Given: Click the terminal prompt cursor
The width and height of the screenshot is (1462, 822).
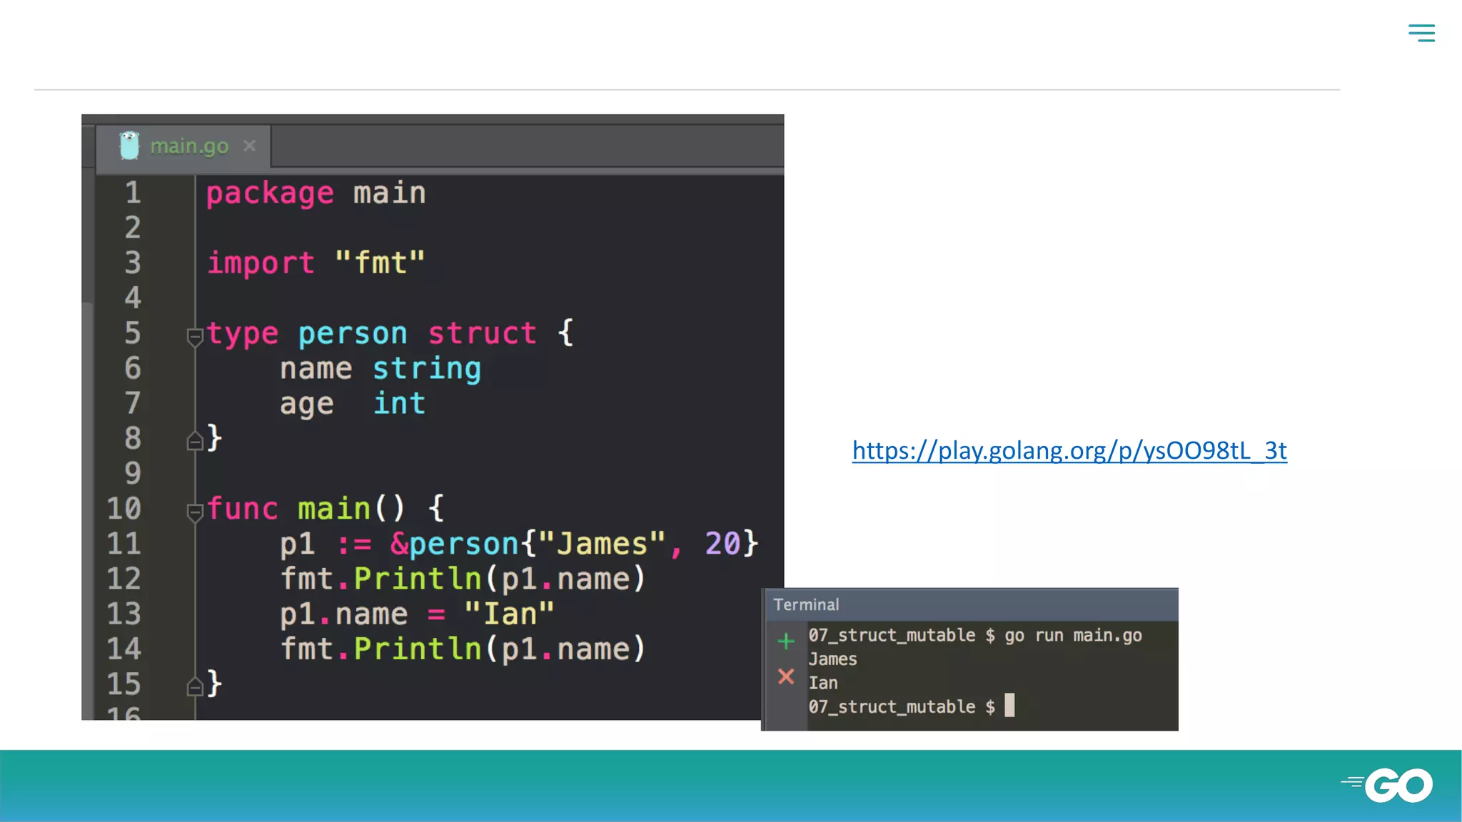Looking at the screenshot, I should click(x=1009, y=705).
